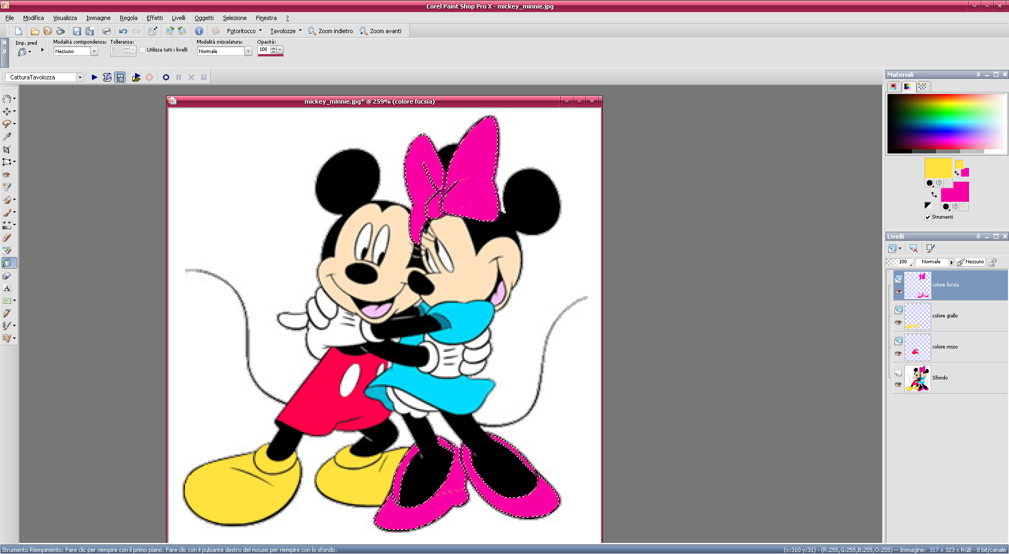
Task: Select the Move tool
Action: tap(7, 111)
